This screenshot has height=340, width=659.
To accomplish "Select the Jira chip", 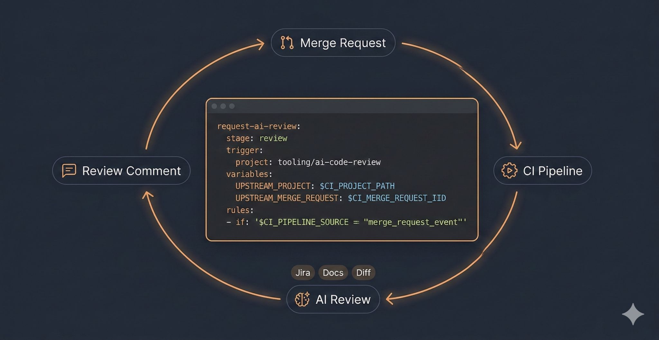I will point(303,273).
